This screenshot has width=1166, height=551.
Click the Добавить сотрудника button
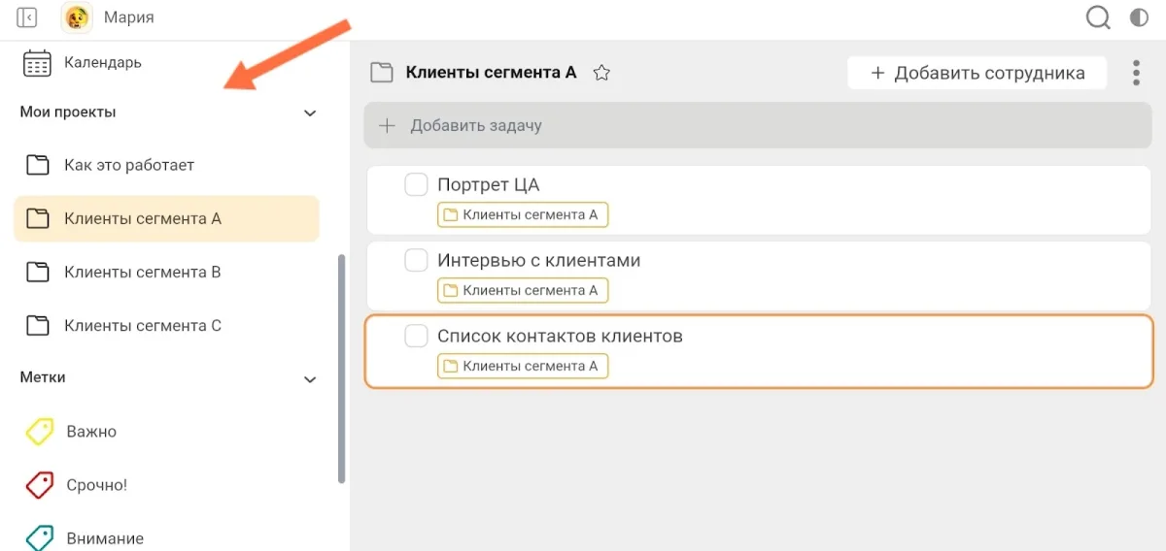point(977,73)
